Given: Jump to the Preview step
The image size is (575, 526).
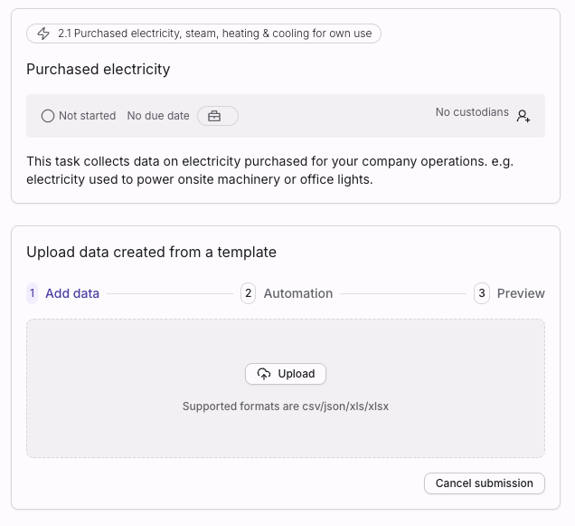Looking at the screenshot, I should (521, 293).
